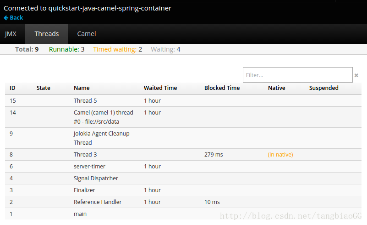
Task: Follow the Back link
Action: pyautogui.click(x=13, y=18)
